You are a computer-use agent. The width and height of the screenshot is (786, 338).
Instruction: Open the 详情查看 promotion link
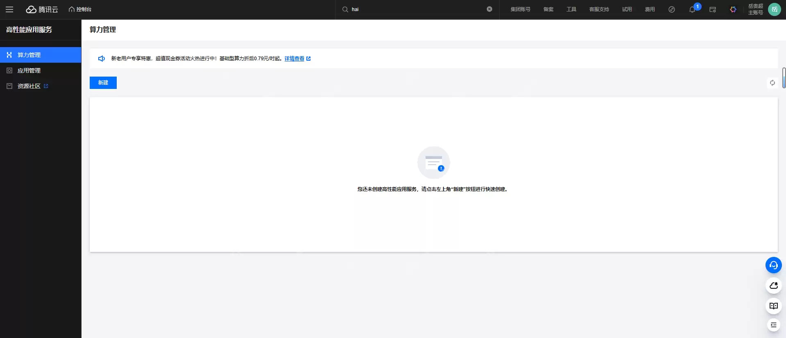(294, 59)
